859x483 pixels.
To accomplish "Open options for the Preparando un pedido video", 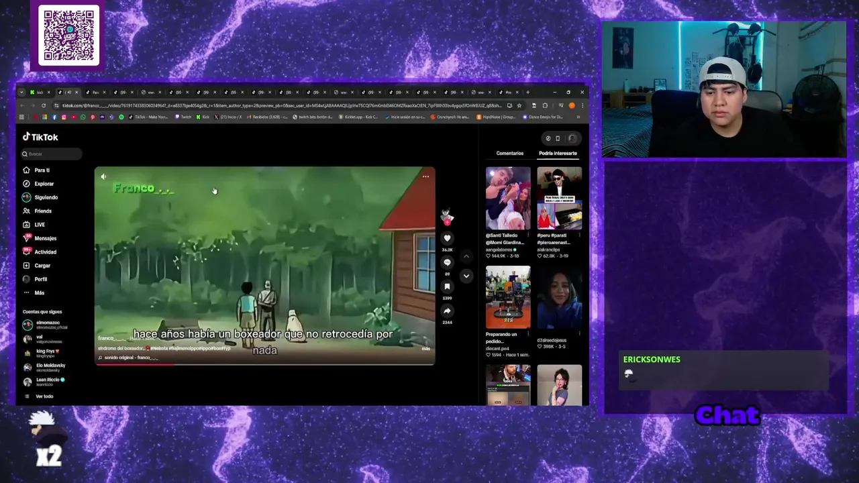I will click(529, 333).
